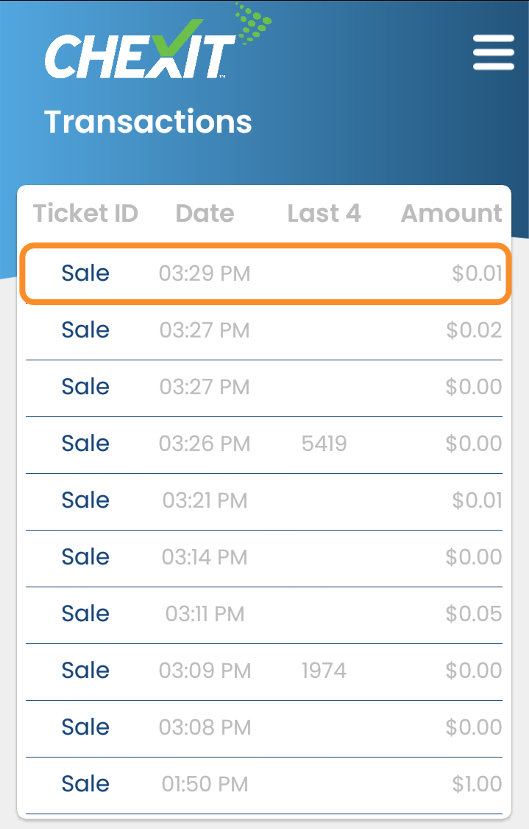Click the Transactions page title
The height and width of the screenshot is (829, 529).
(x=148, y=122)
